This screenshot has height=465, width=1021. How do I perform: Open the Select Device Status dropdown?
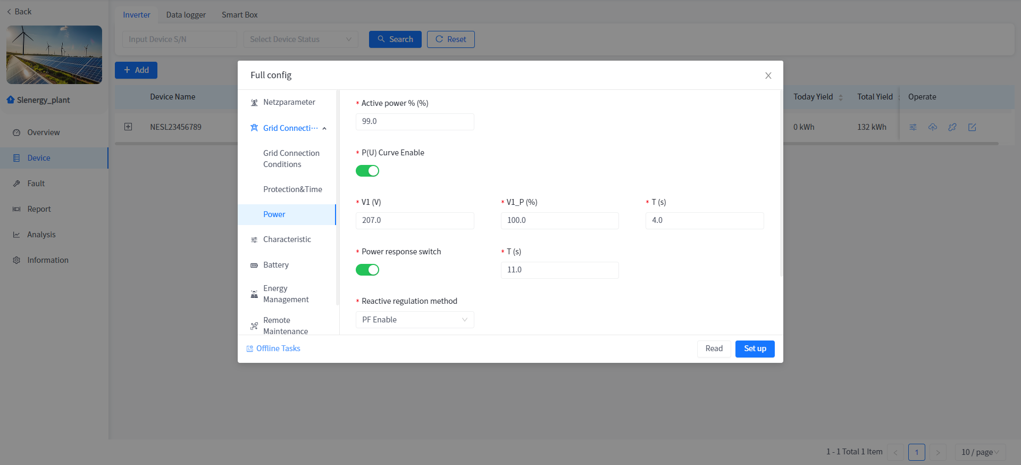pos(300,39)
